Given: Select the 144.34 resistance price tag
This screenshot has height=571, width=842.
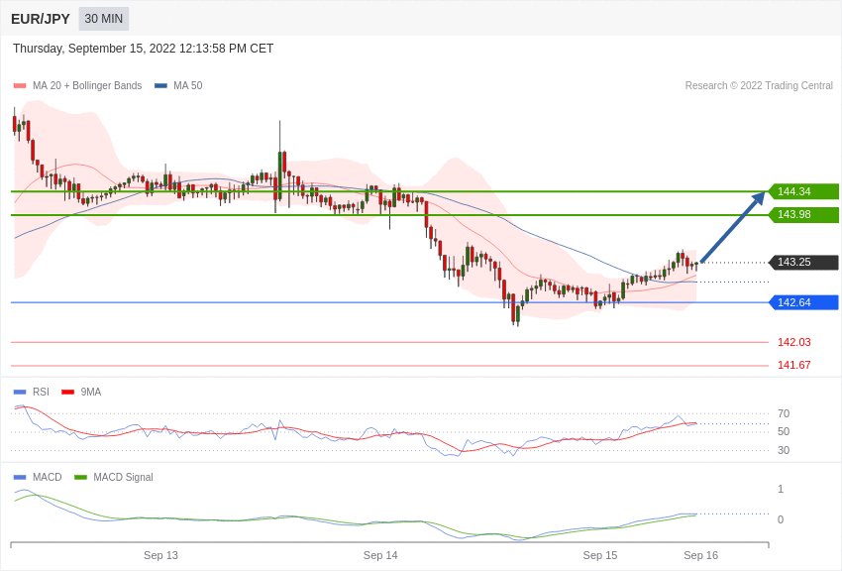Looking at the screenshot, I should 803,191.
